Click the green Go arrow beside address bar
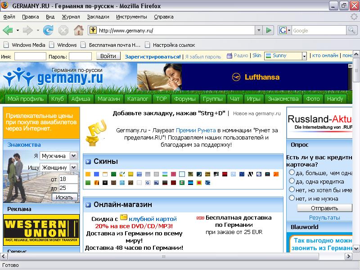Viewport: 360px width, 270px height. point(268,30)
